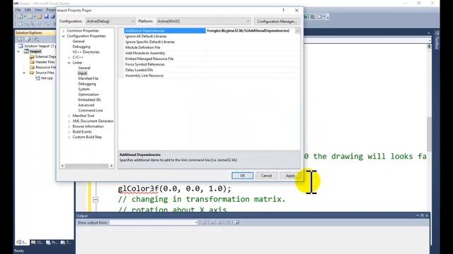Click Toggle Word Wrap icon in Output toolbar
Image resolution: width=453 pixels, height=254 pixels.
236,223
